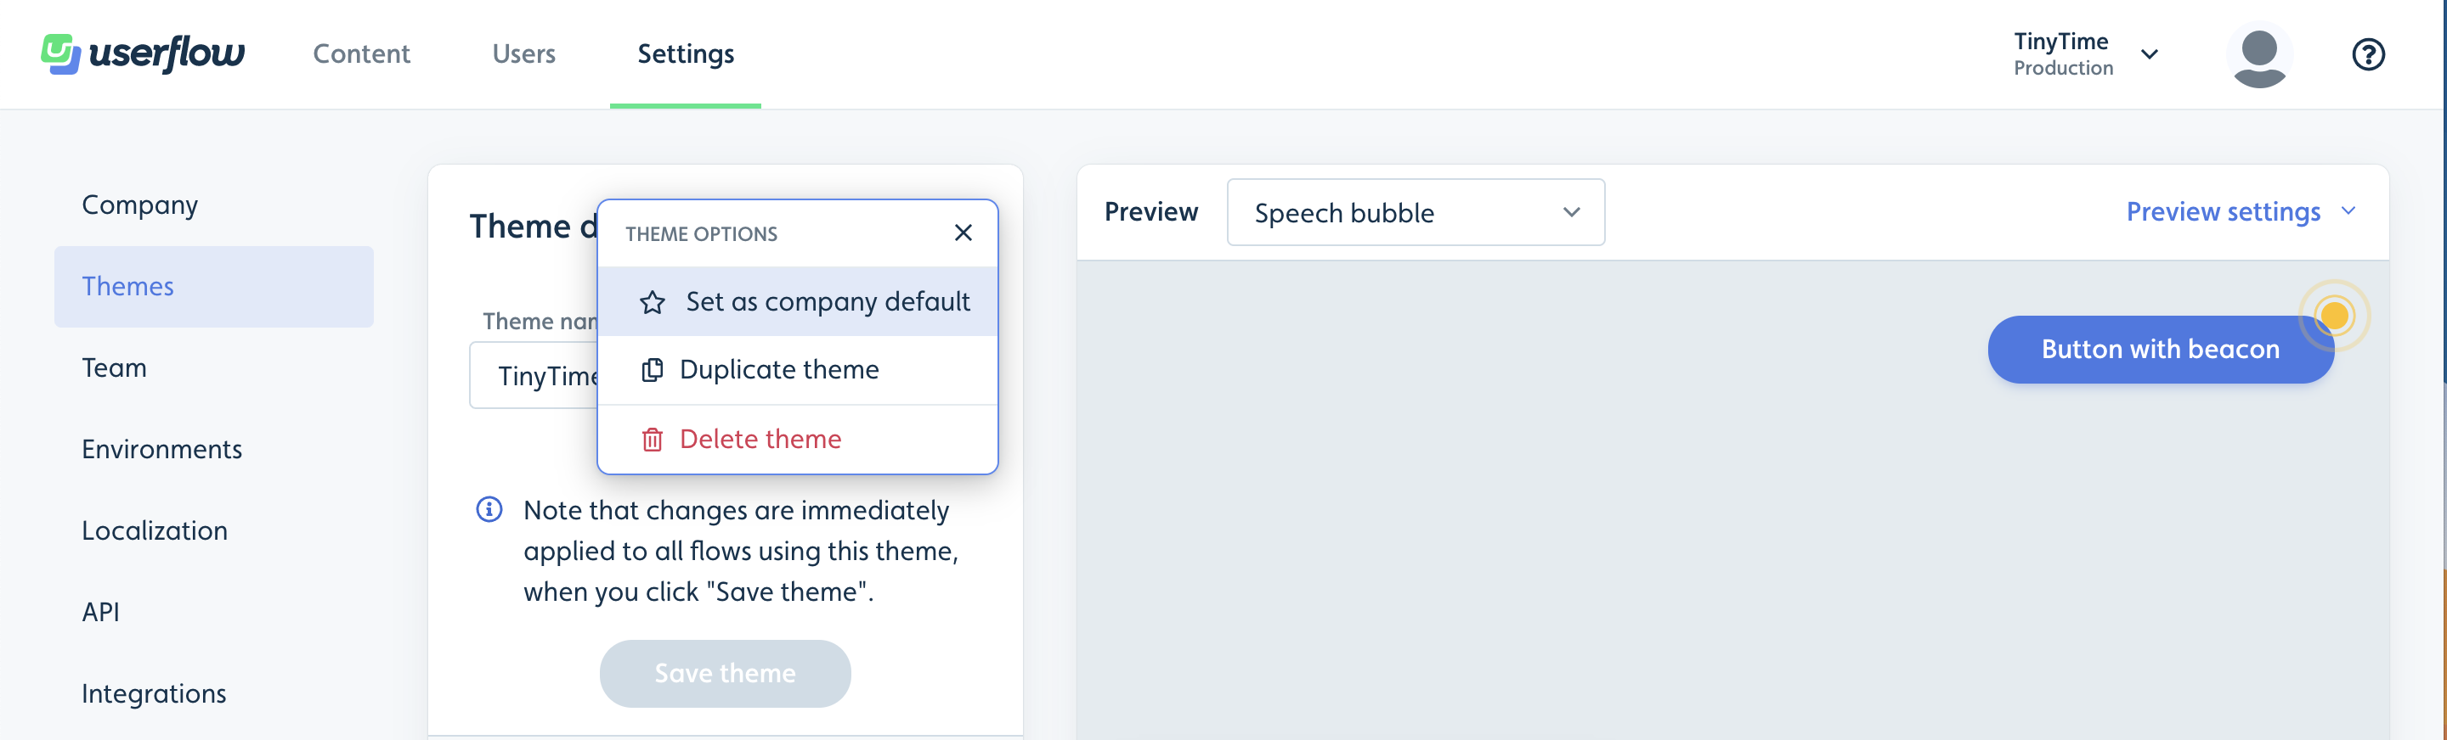Open Company settings in sidebar
Screen dimensions: 2447x740
[214, 205]
